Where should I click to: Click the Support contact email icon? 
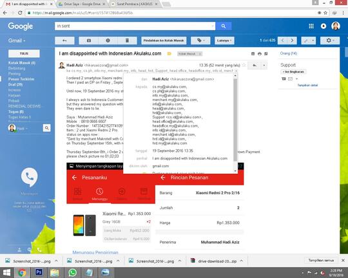[290, 79]
